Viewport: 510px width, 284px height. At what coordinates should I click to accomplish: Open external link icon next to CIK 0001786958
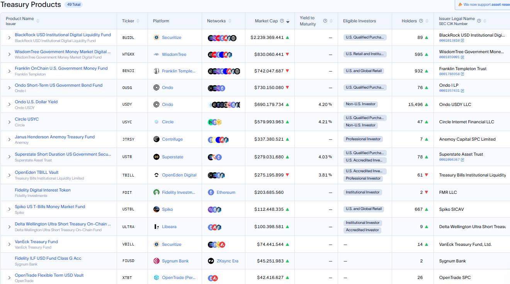coord(462,74)
